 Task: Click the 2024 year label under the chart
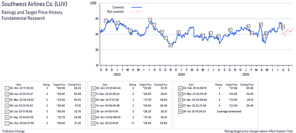click(x=182, y=75)
